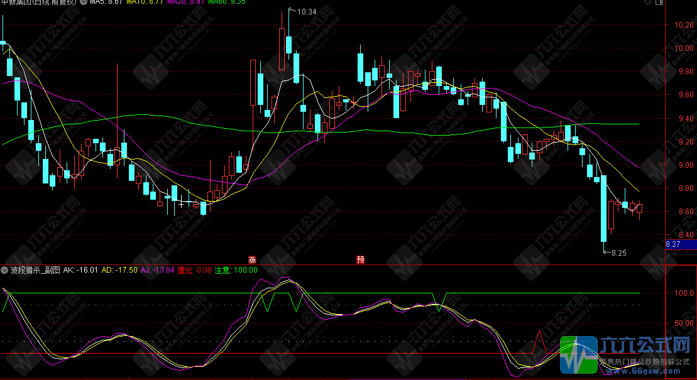
Task: Click the 注意 100.00 label
Action: click(236, 270)
